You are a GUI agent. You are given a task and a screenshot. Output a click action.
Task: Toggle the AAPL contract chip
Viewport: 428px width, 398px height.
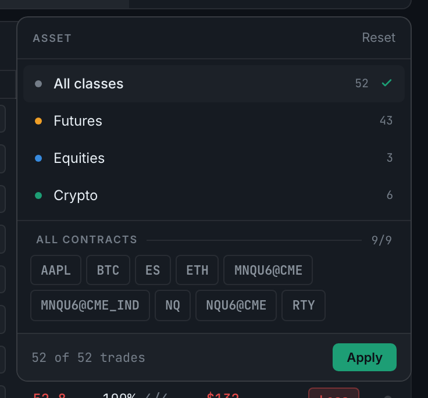click(x=56, y=270)
